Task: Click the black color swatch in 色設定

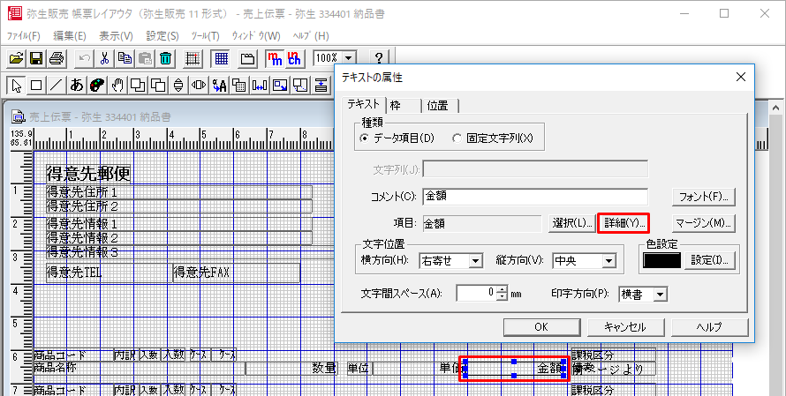Action: tap(661, 260)
